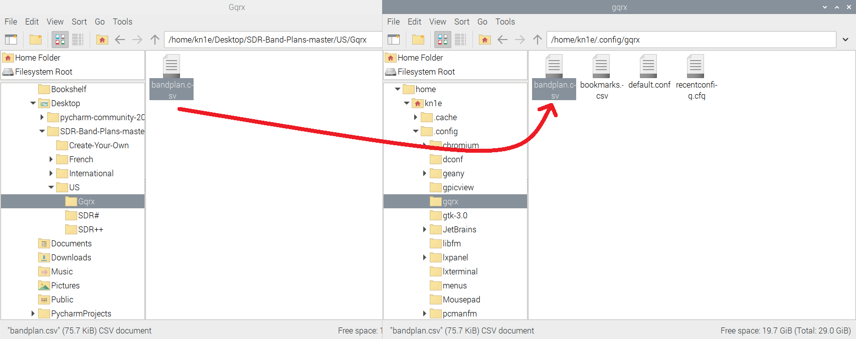This screenshot has width=856, height=339.
Task: Expand the International folder node
Action: pyautogui.click(x=51, y=173)
